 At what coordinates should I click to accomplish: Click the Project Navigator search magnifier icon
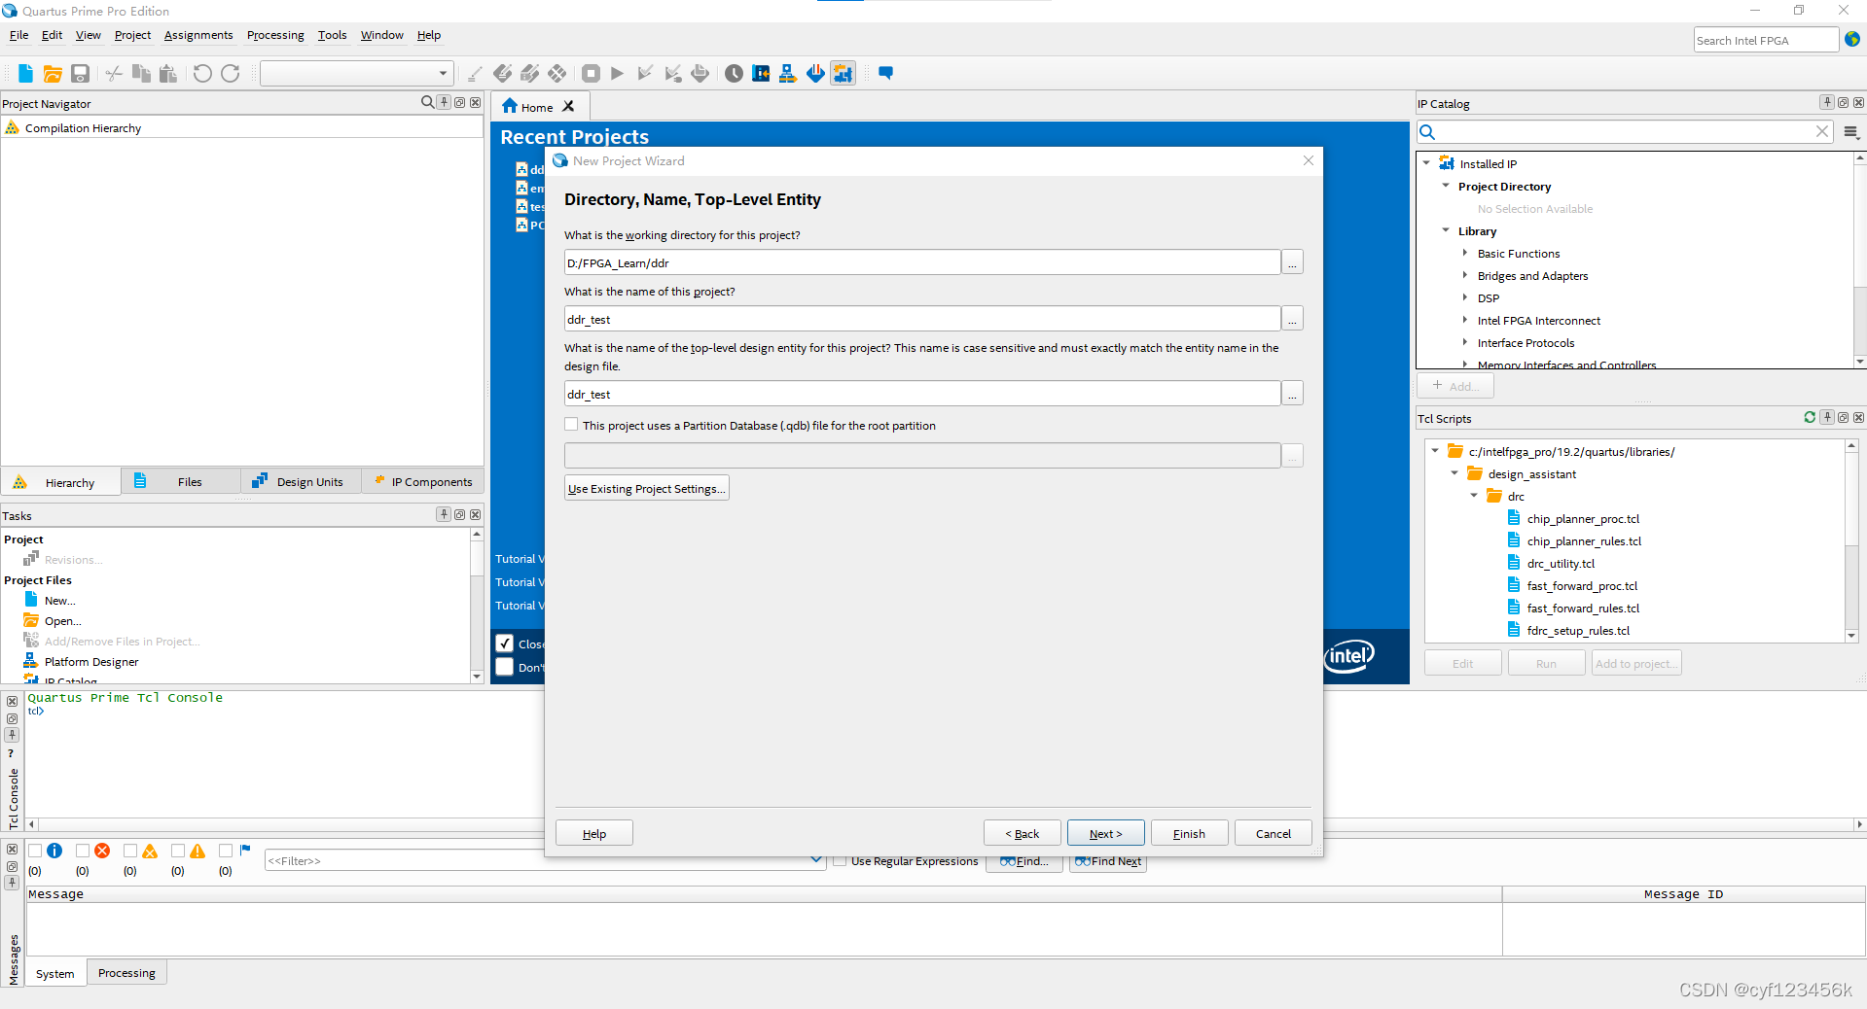(x=428, y=102)
